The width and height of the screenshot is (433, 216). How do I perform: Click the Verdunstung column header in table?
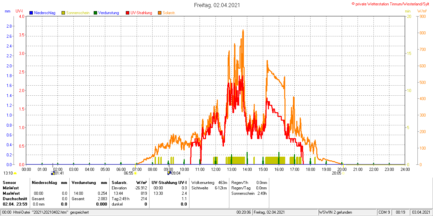click(83, 182)
